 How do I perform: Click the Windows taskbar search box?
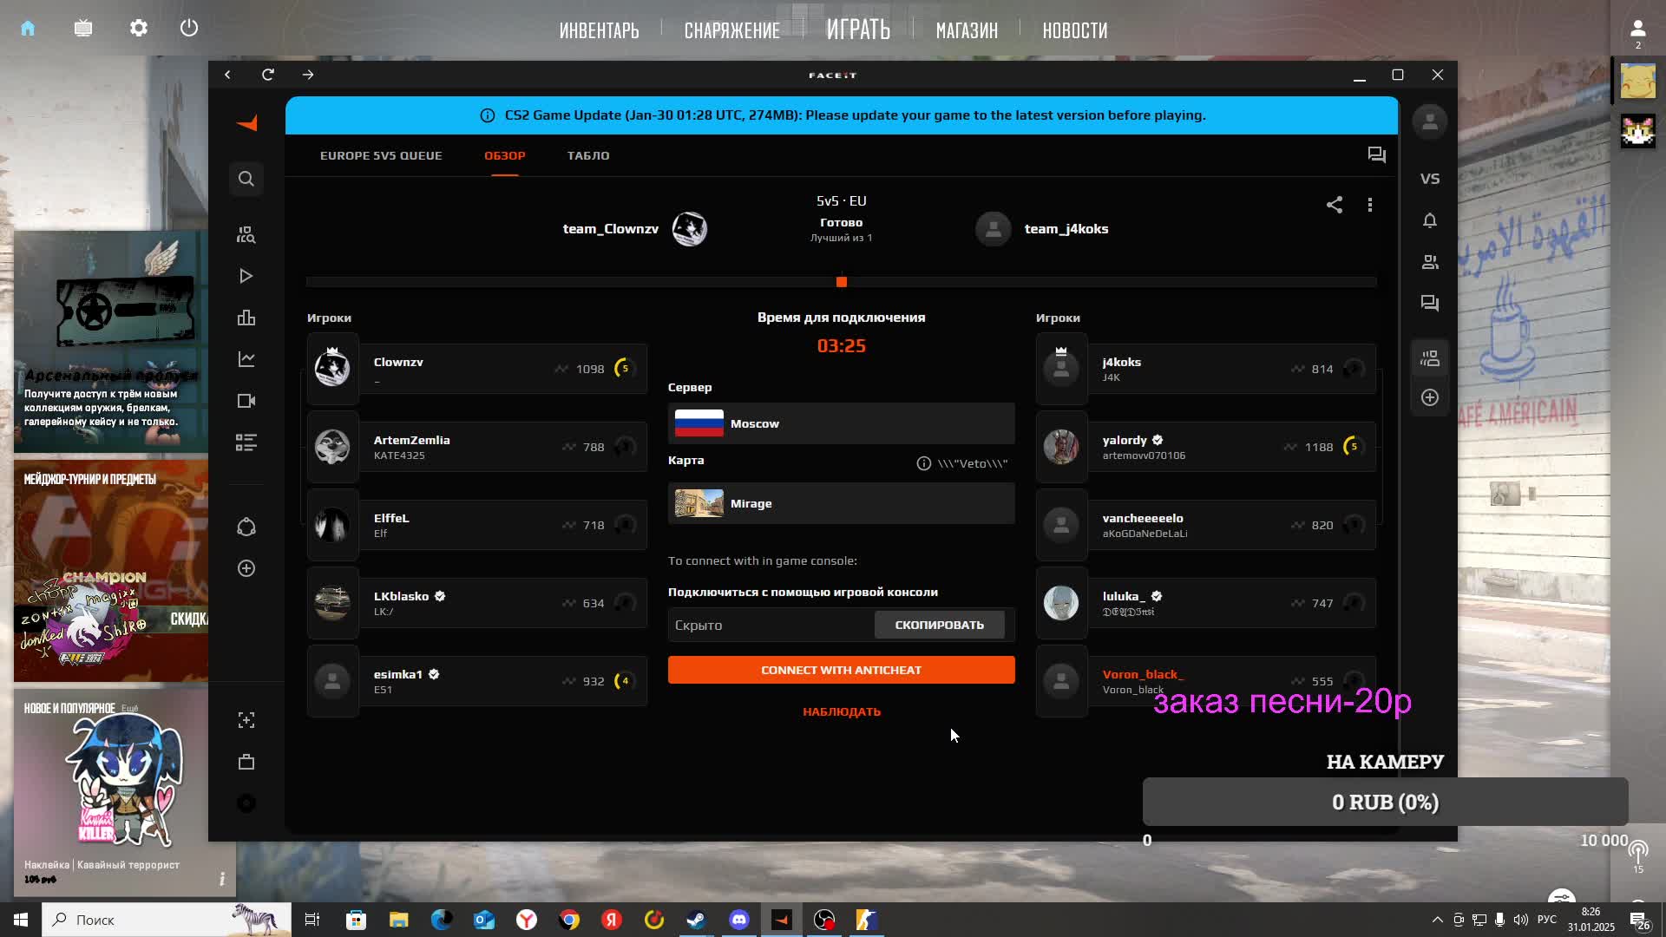point(167,920)
